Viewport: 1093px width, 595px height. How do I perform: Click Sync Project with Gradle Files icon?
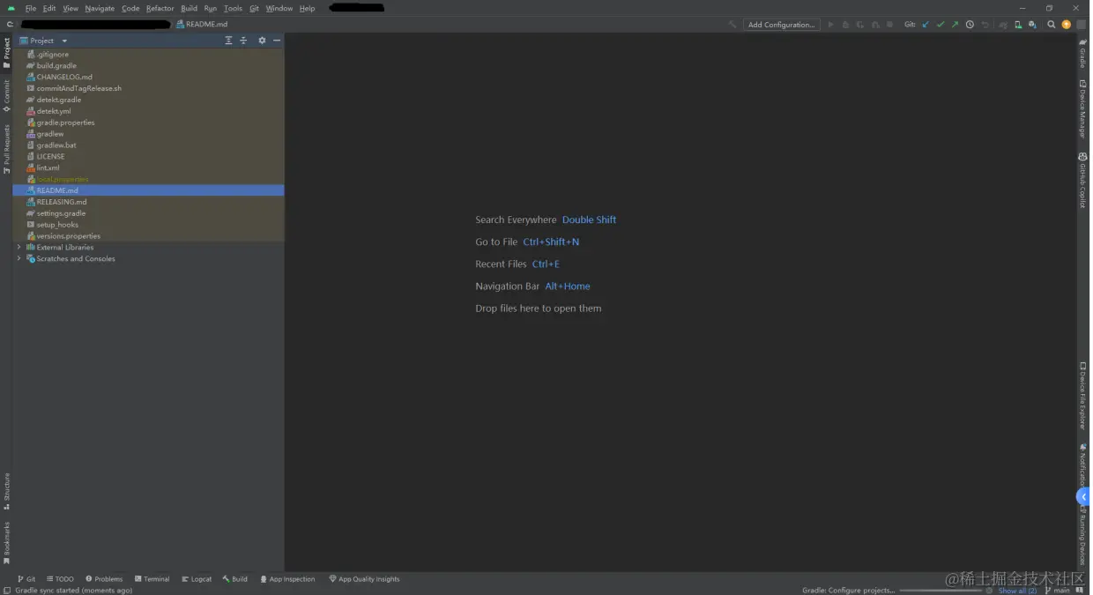(1003, 25)
